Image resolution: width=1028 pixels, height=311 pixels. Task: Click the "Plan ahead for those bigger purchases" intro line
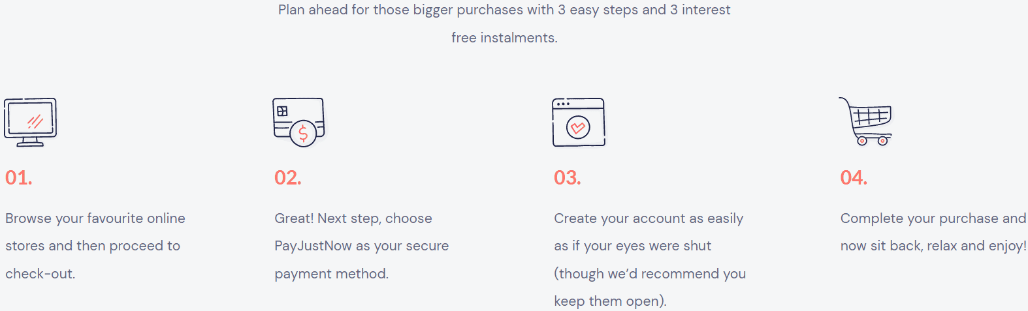point(504,10)
